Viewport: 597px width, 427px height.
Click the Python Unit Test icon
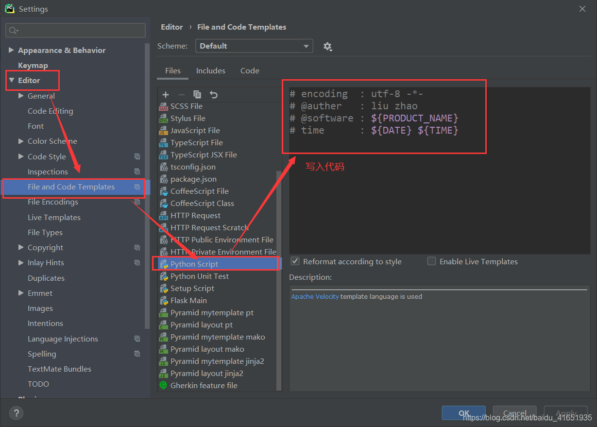coord(164,276)
